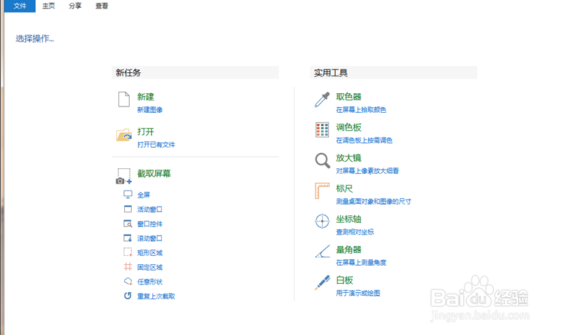561x335 pixels.
Task: Click the 打开 folder icon
Action: 124,135
